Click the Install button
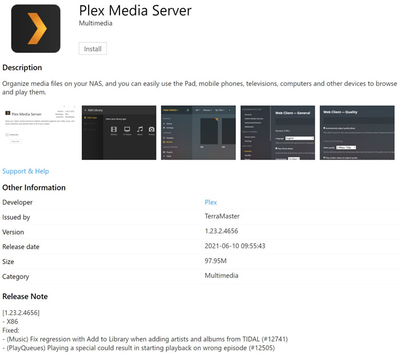This screenshot has height=353, width=400. tap(93, 49)
